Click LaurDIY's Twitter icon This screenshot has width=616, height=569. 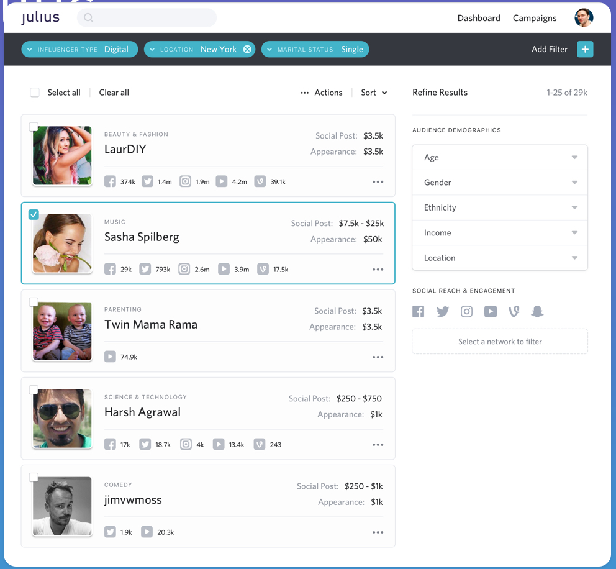147,181
